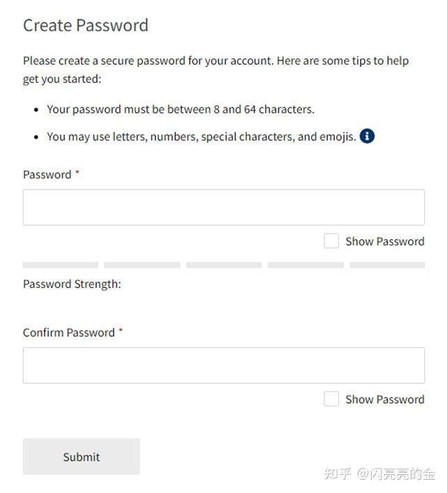Click the info icon beside the emojis tip
This screenshot has width=447, height=493.
click(368, 136)
